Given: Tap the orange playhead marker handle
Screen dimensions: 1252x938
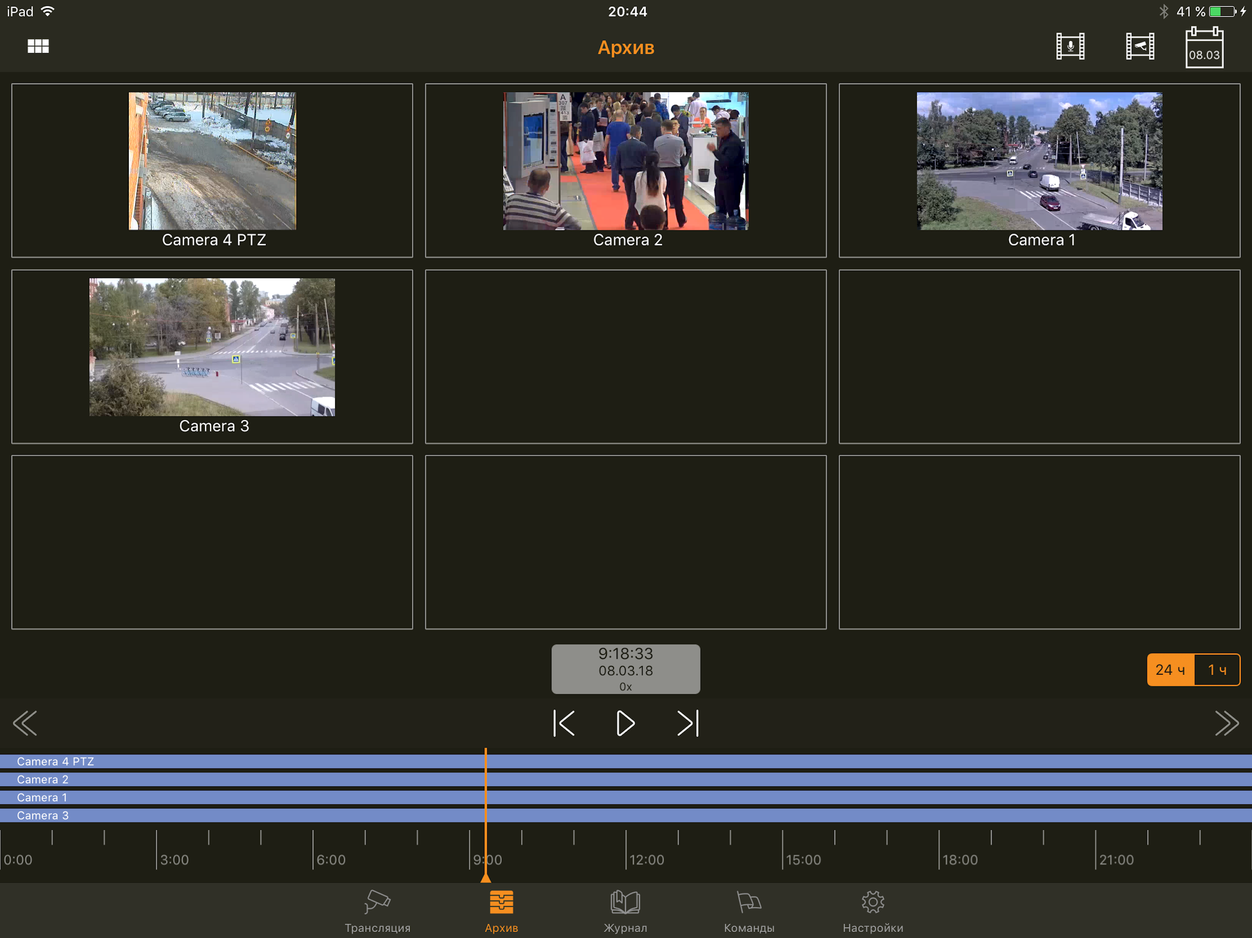Looking at the screenshot, I should (486, 878).
